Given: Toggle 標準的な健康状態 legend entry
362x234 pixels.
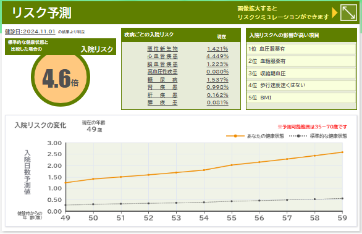Looking at the screenshot, I should pyautogui.click(x=318, y=136).
